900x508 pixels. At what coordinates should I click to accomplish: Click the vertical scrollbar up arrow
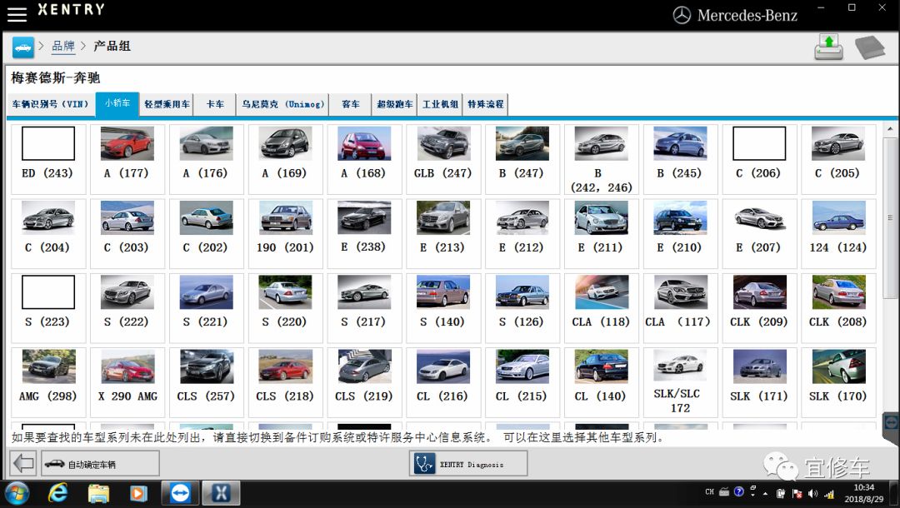point(890,128)
